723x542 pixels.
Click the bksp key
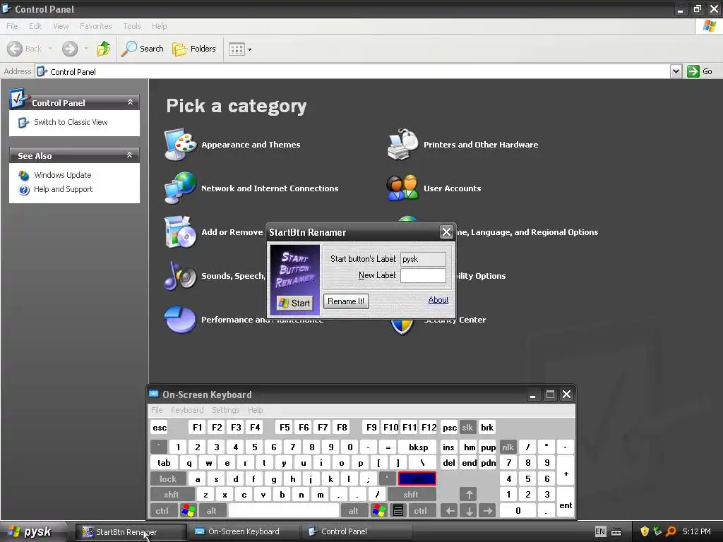point(418,447)
